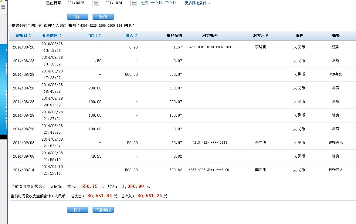Sort transactions by 交易时间 column
The width and height of the screenshot is (356, 224).
(52, 35)
